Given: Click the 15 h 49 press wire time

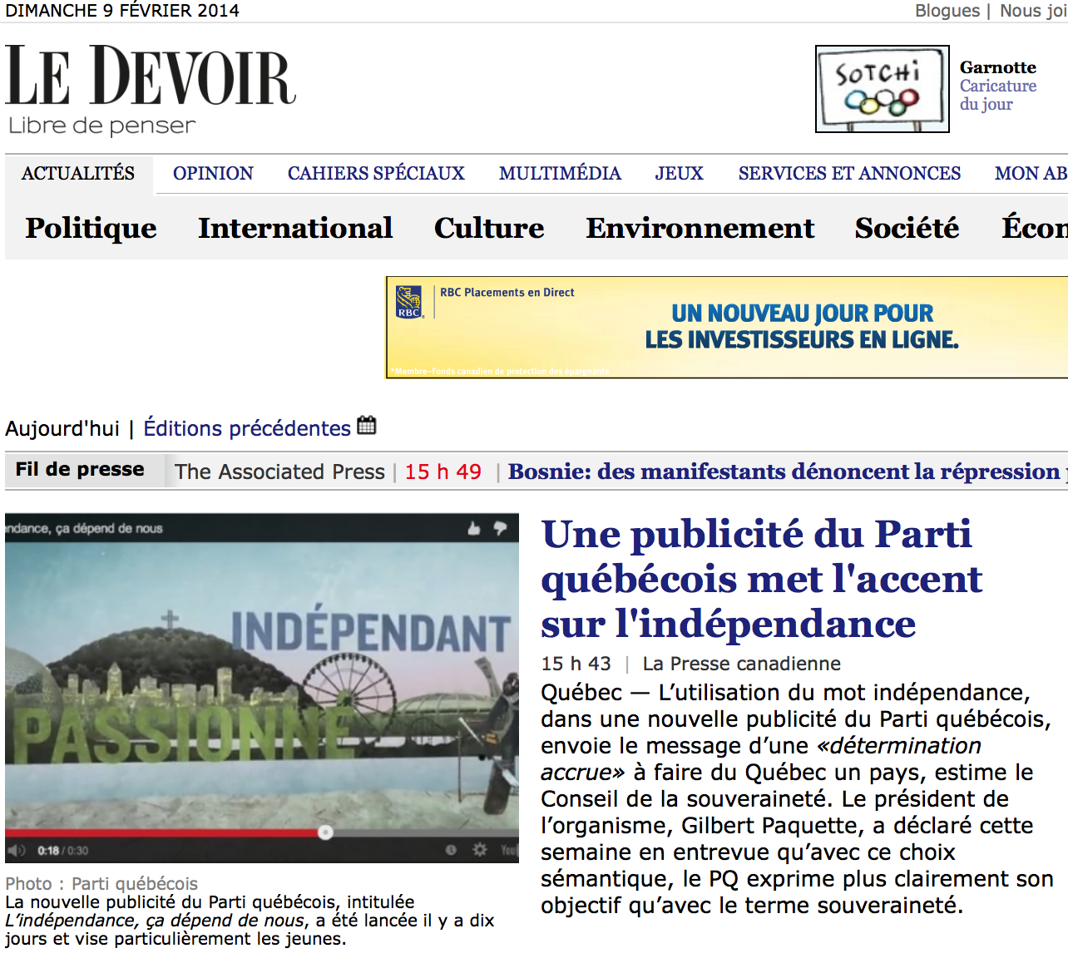Looking at the screenshot, I should pyautogui.click(x=443, y=472).
